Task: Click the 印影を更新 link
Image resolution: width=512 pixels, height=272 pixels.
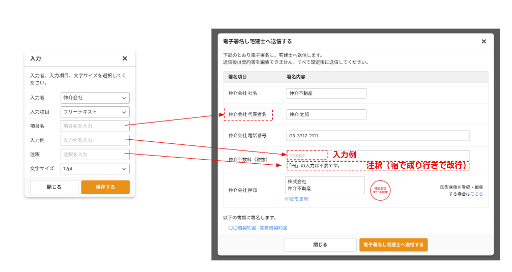Action: pos(297,199)
